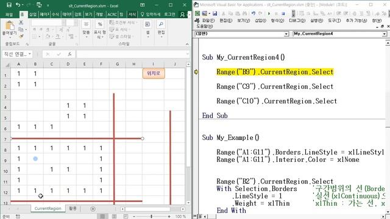Select cell B9 with the blue dot

tap(35, 159)
